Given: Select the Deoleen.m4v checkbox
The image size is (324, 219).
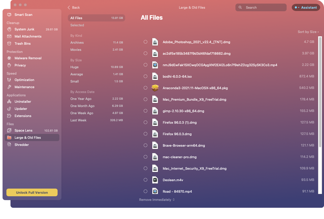Looking at the screenshot, I should 145,180.
